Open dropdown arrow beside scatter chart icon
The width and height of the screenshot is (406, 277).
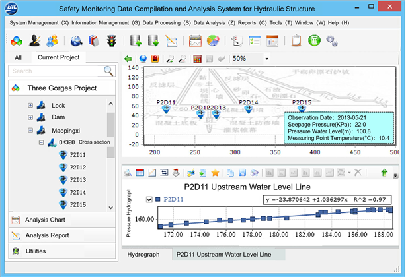[349, 173]
